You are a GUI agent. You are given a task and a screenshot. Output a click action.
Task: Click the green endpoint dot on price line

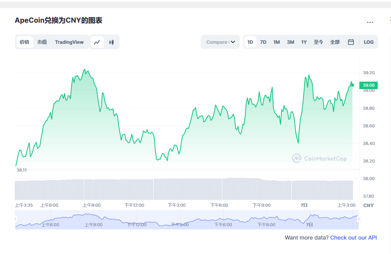[x=352, y=85]
